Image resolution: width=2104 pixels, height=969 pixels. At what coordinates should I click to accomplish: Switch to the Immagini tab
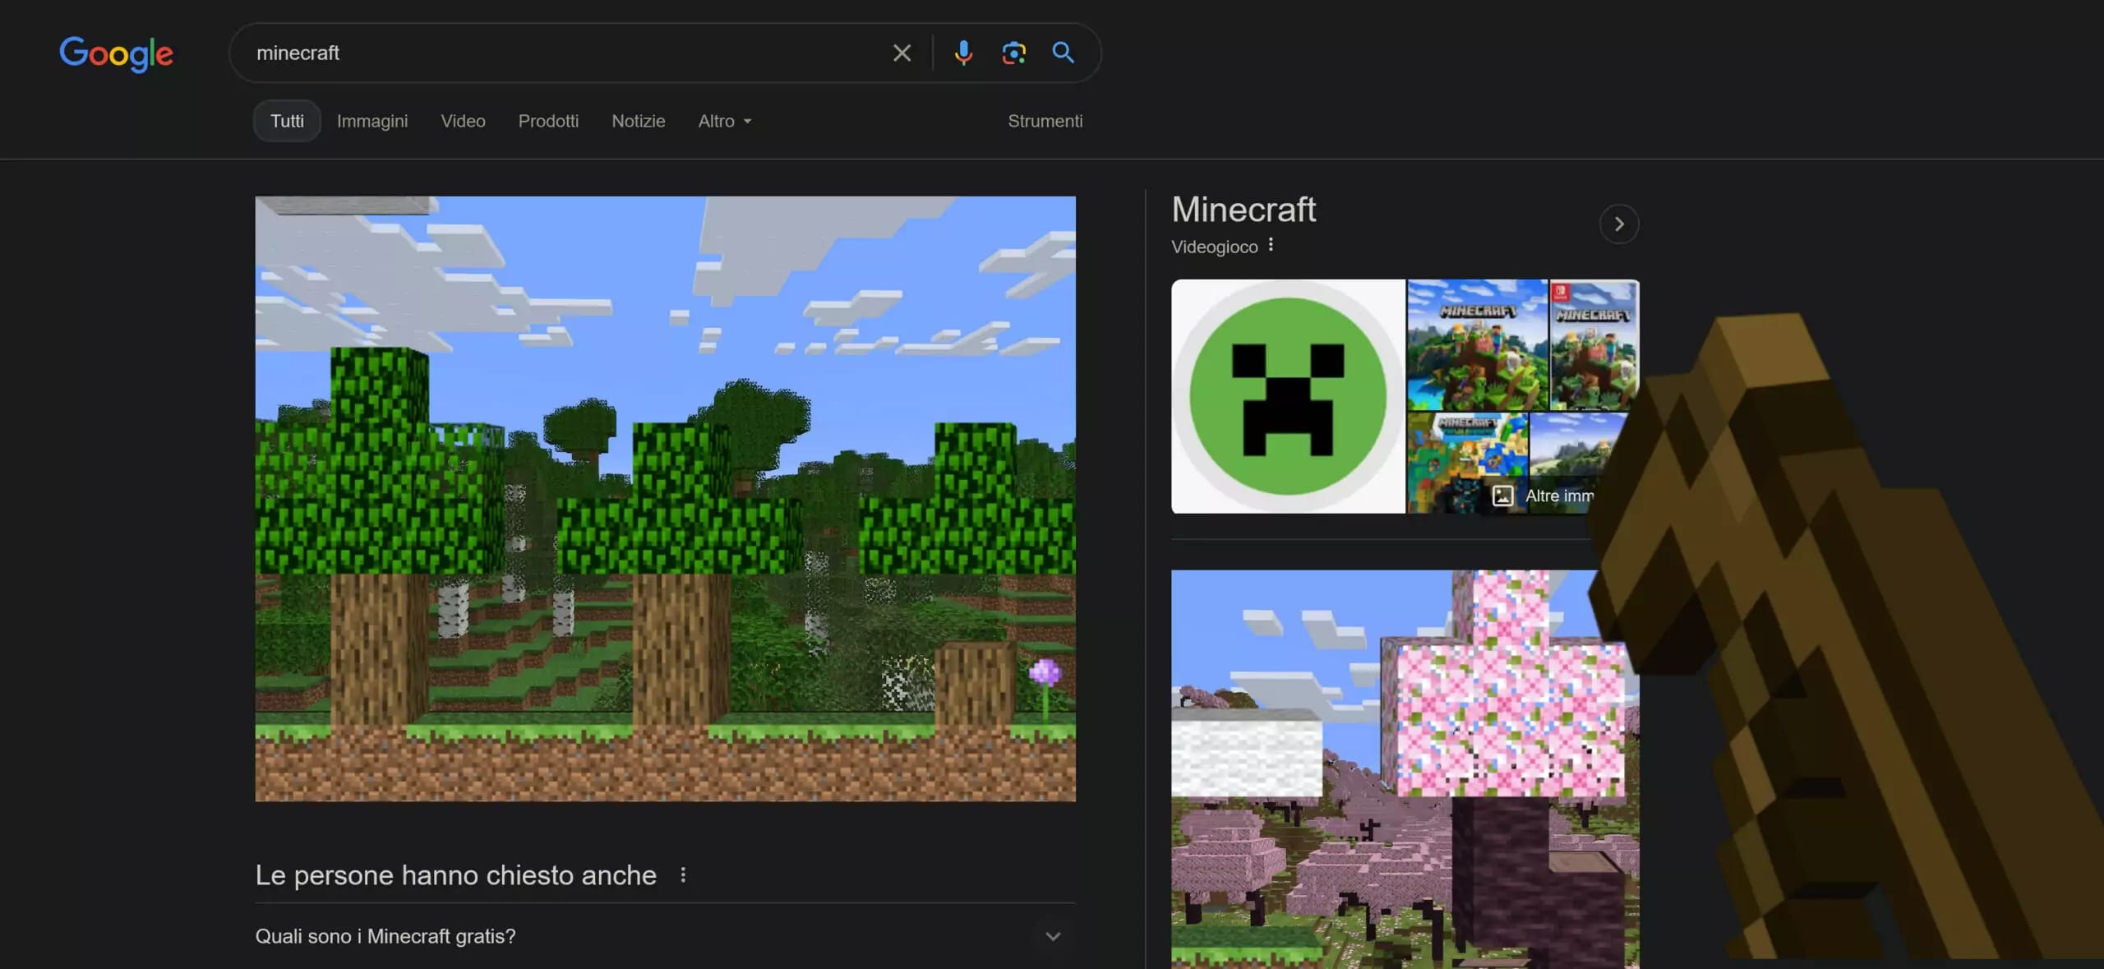(371, 121)
